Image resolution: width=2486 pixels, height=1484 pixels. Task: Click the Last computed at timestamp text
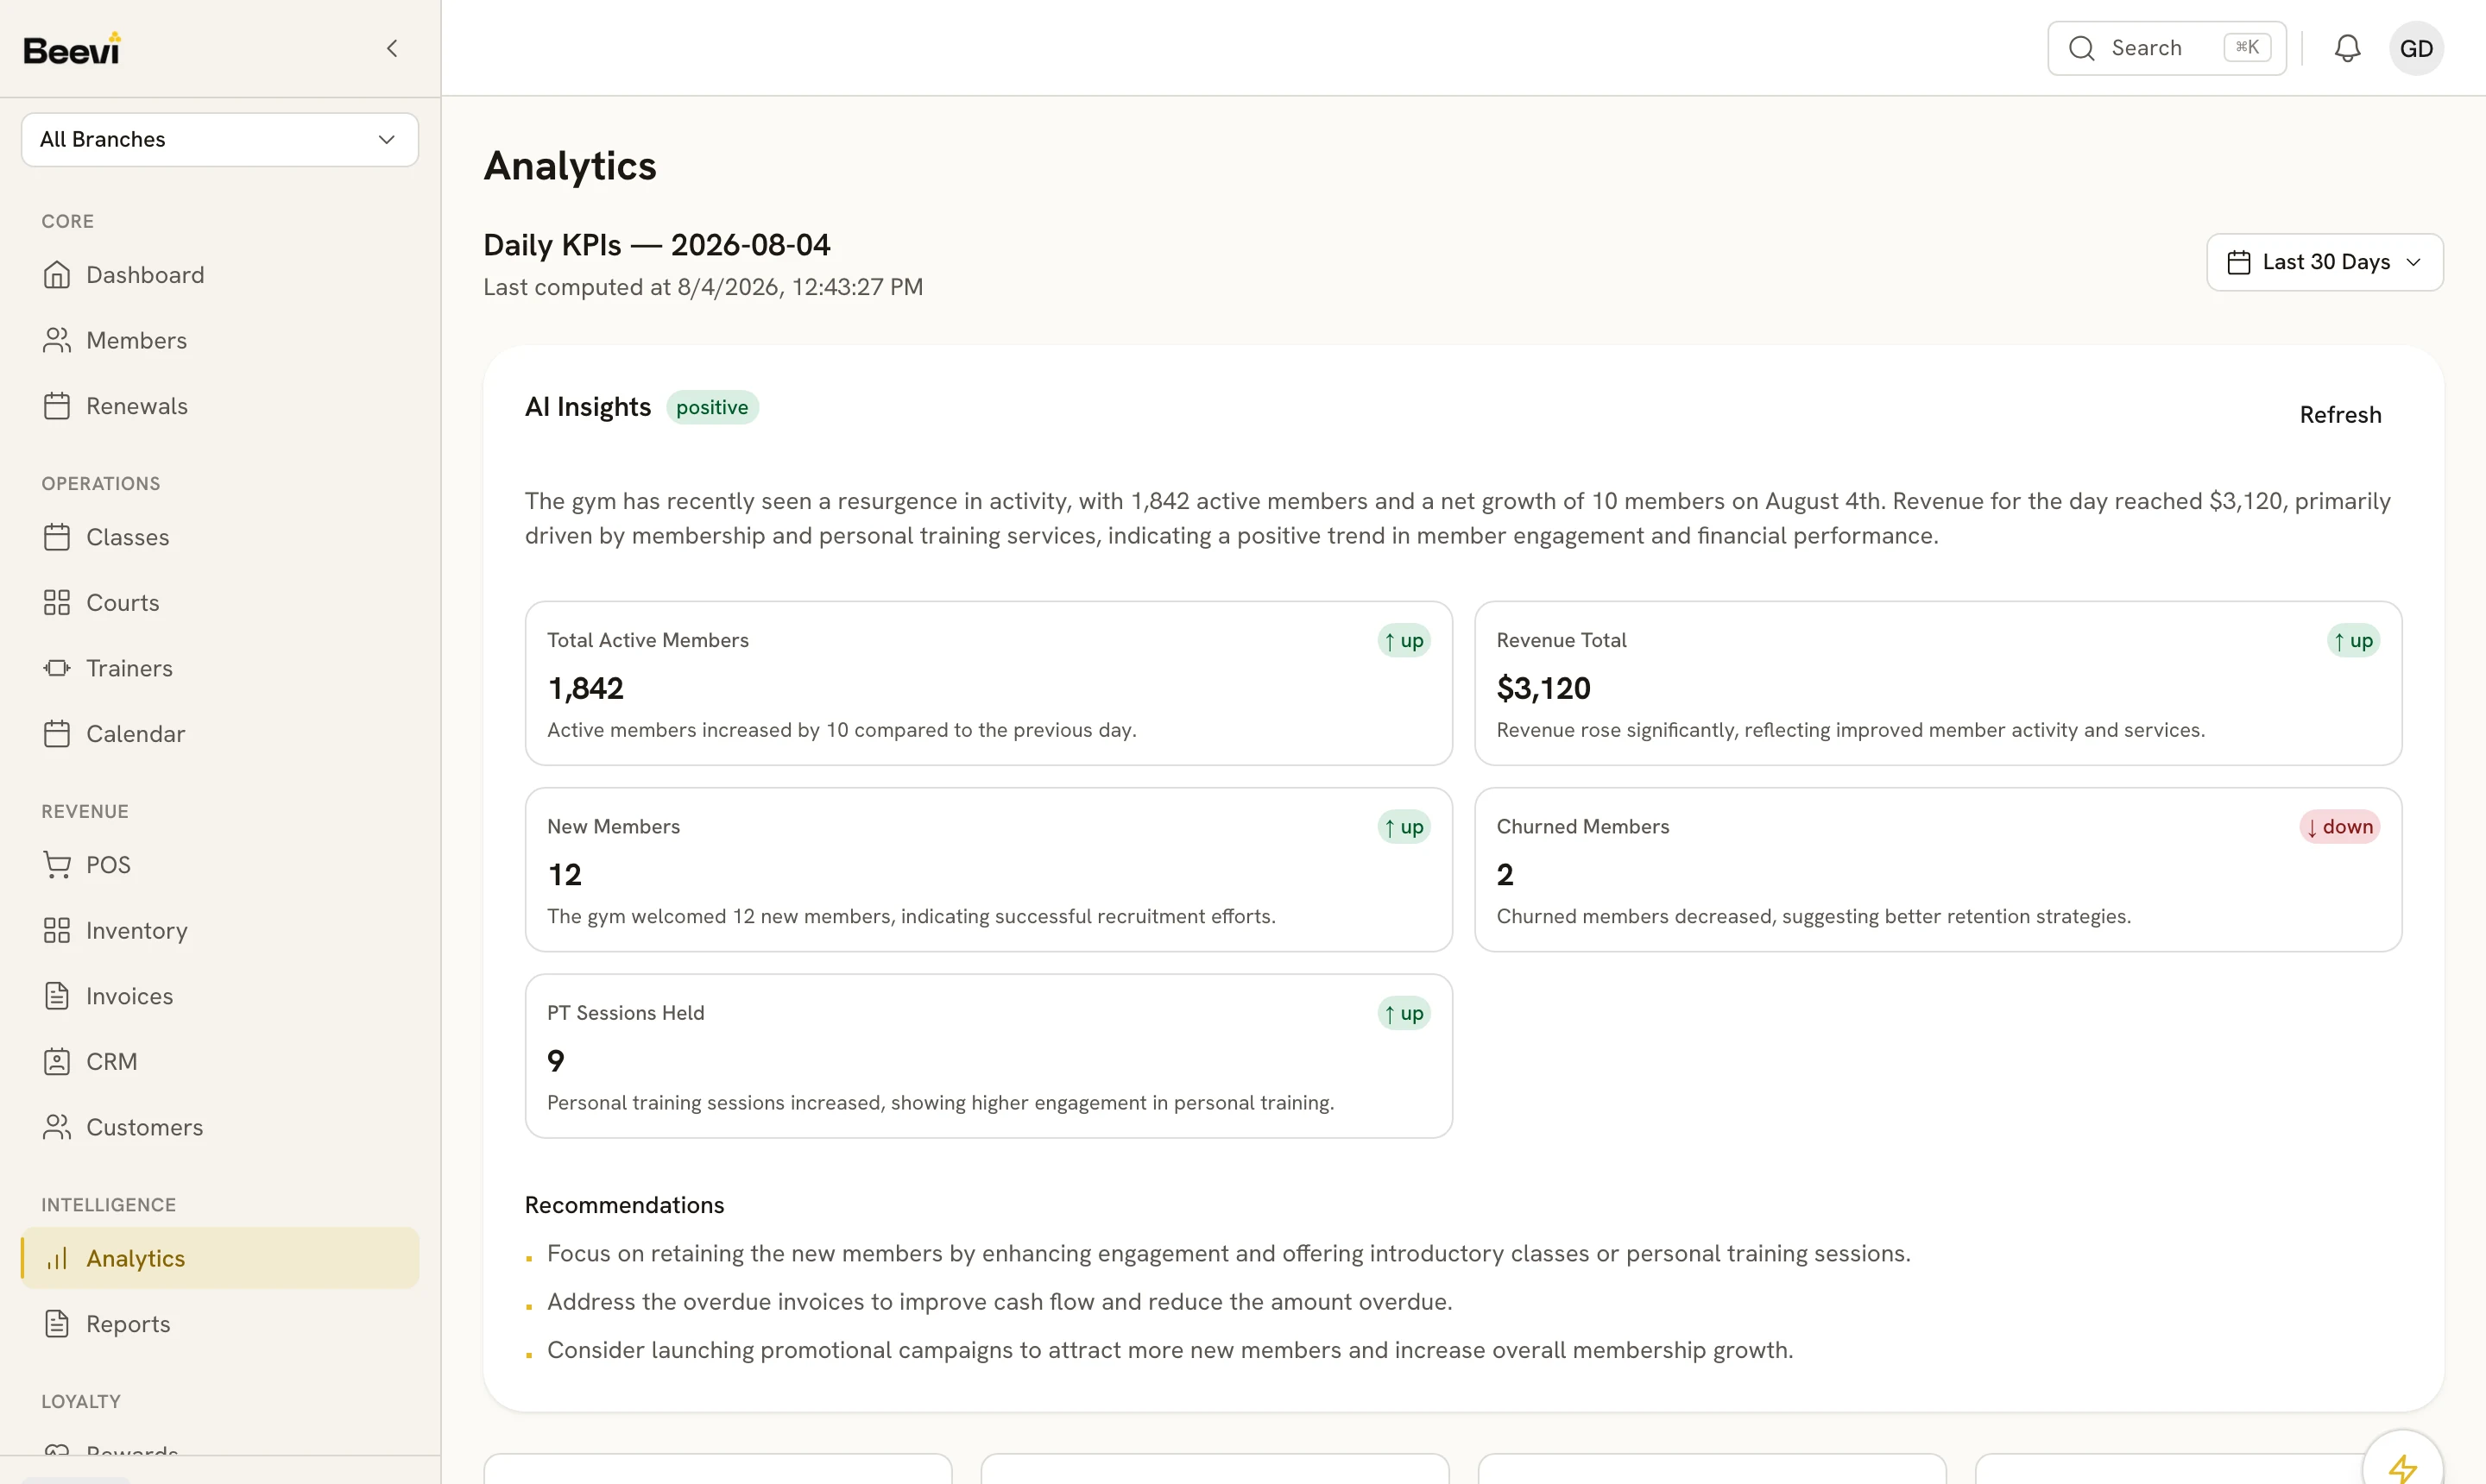(x=703, y=287)
